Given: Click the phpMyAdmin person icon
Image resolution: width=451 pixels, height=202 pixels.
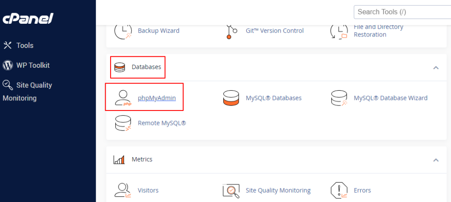Looking at the screenshot, I should pos(123,98).
